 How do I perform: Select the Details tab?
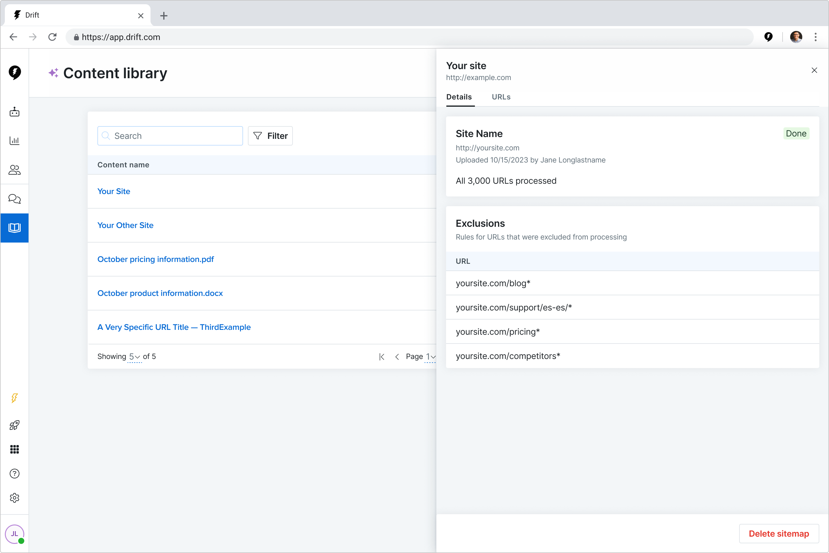[x=459, y=97]
